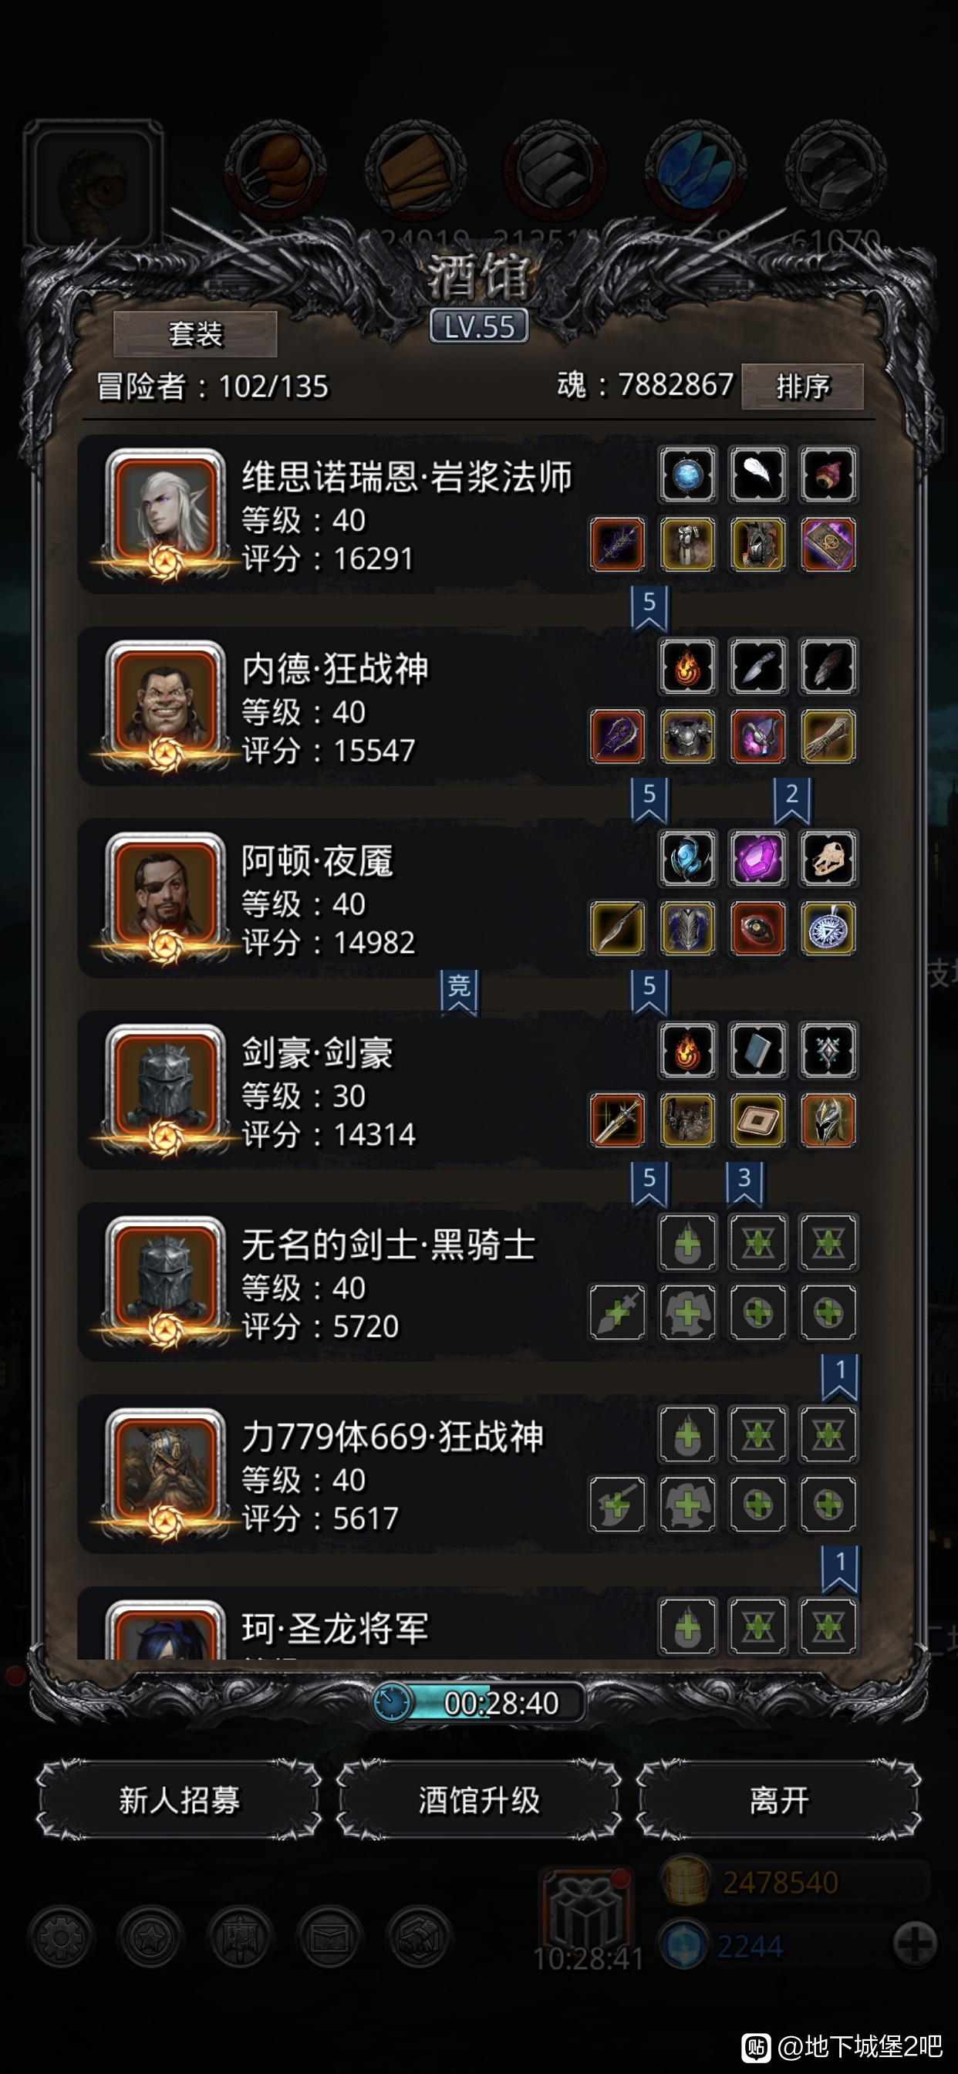The height and width of the screenshot is (2074, 958).
Task: Add armor to 力779体669·狂战神 empty slot
Action: click(686, 1503)
